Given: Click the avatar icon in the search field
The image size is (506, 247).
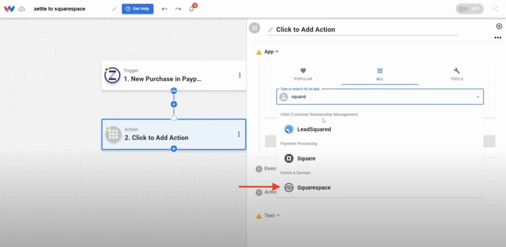Looking at the screenshot, I should [284, 97].
